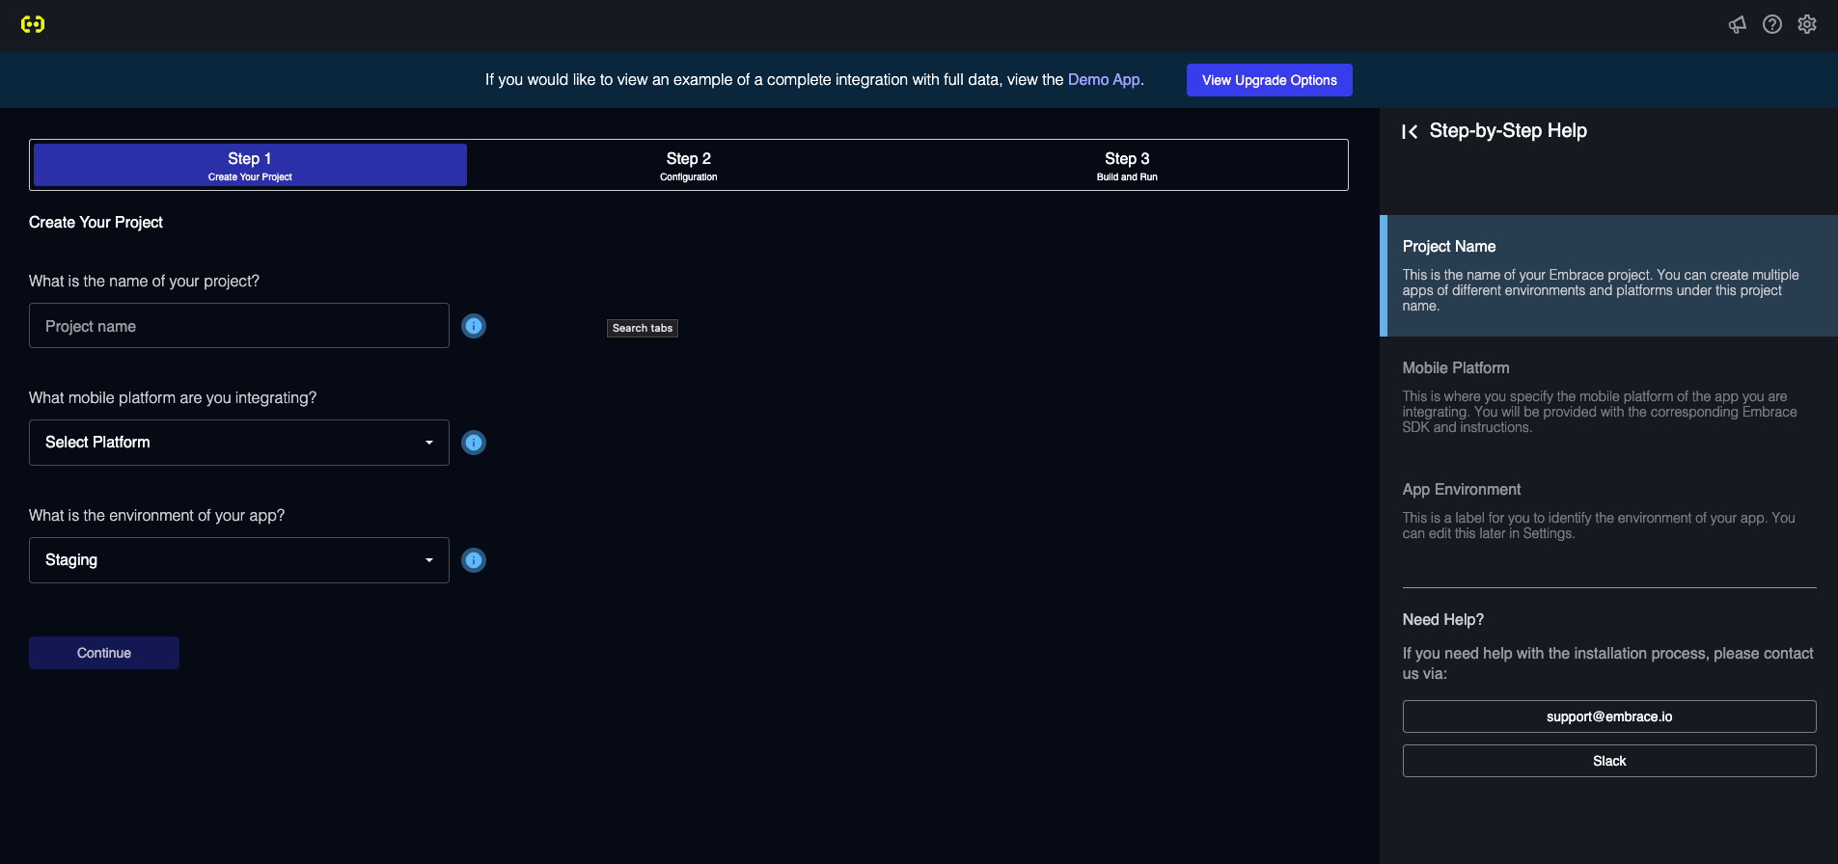Select the Project Name help section

[x=1609, y=276]
